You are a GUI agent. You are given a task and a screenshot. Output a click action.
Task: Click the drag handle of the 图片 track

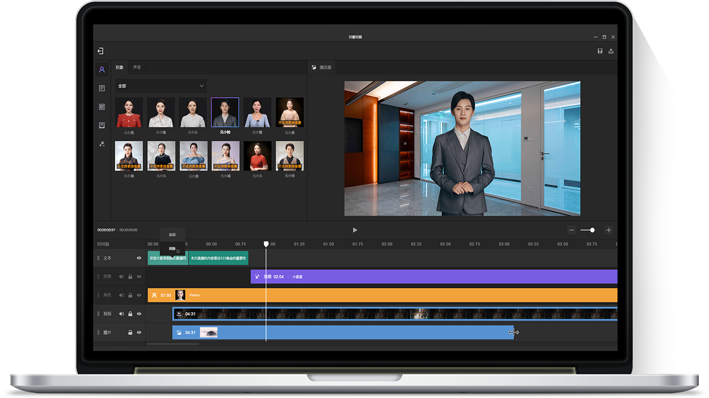pos(98,332)
